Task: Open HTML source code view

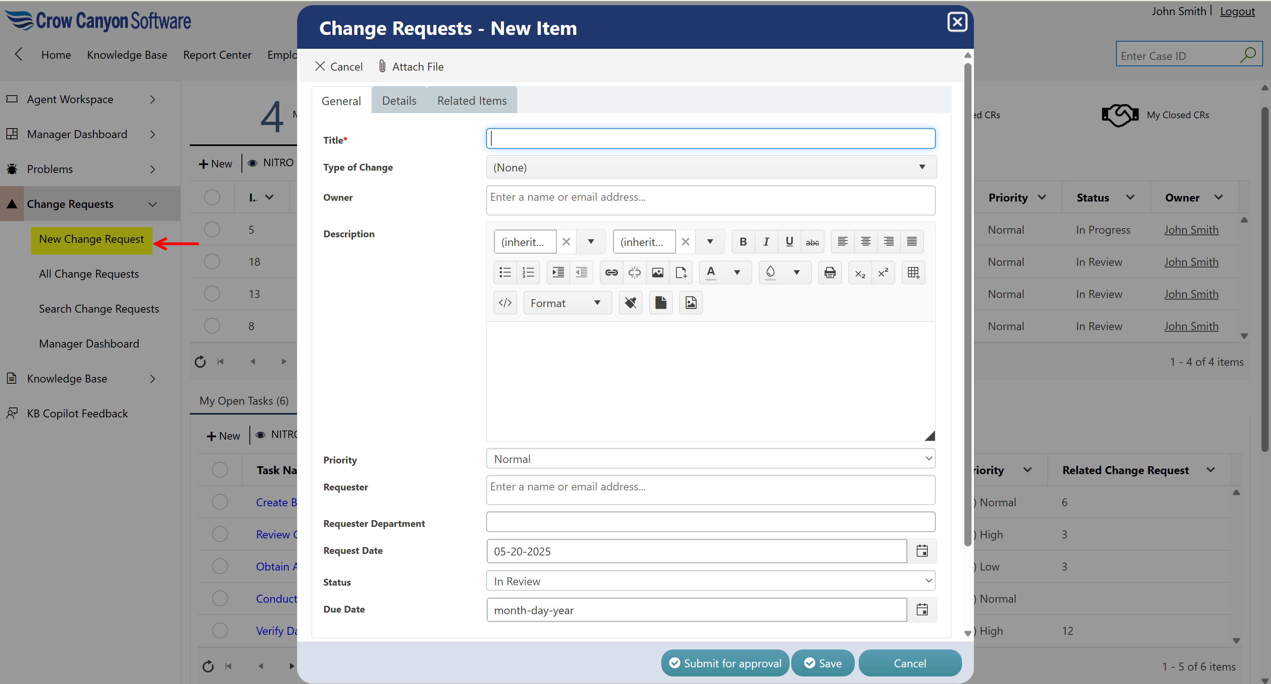Action: (x=505, y=303)
